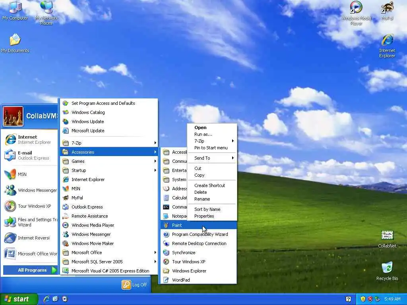This screenshot has height=305, width=407.
Task: Click Windows Messenger icon in pinned list
Action: 10,190
